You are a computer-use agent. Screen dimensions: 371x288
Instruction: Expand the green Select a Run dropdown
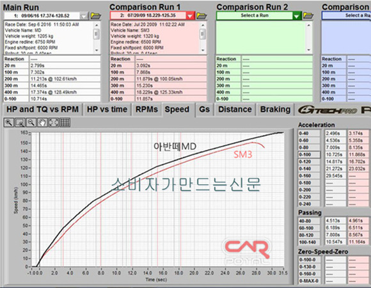click(296, 16)
